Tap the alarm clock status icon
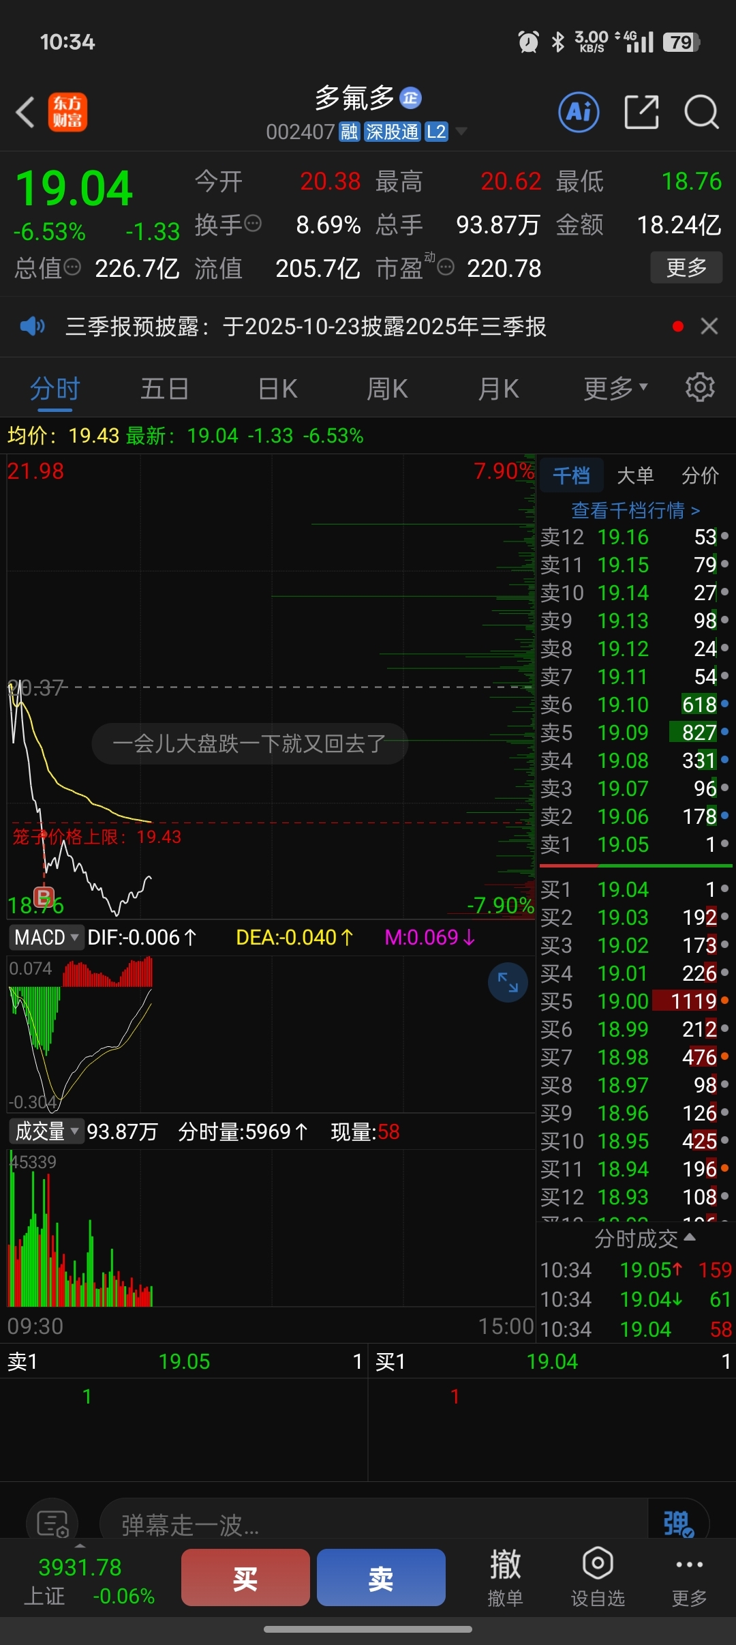This screenshot has height=1645, width=736. pos(528,42)
